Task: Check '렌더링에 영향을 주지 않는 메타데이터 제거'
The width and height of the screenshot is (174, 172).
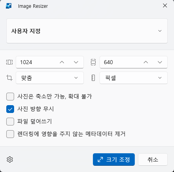Action: [x=10, y=134]
